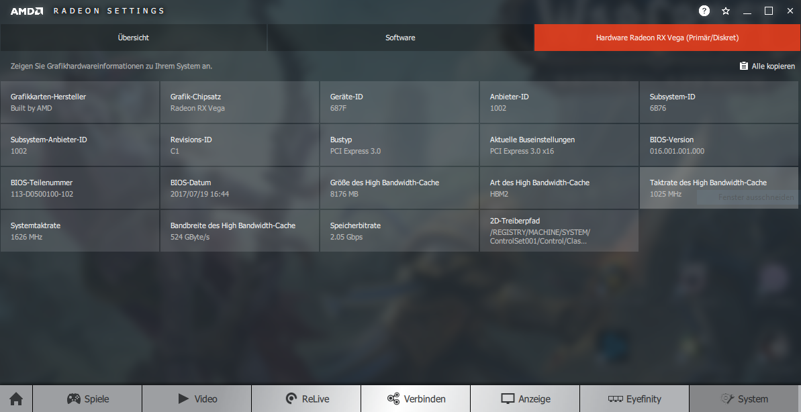This screenshot has height=412, width=801.
Task: Click the Aktuelle Buseinstellungen tile
Action: 559,145
